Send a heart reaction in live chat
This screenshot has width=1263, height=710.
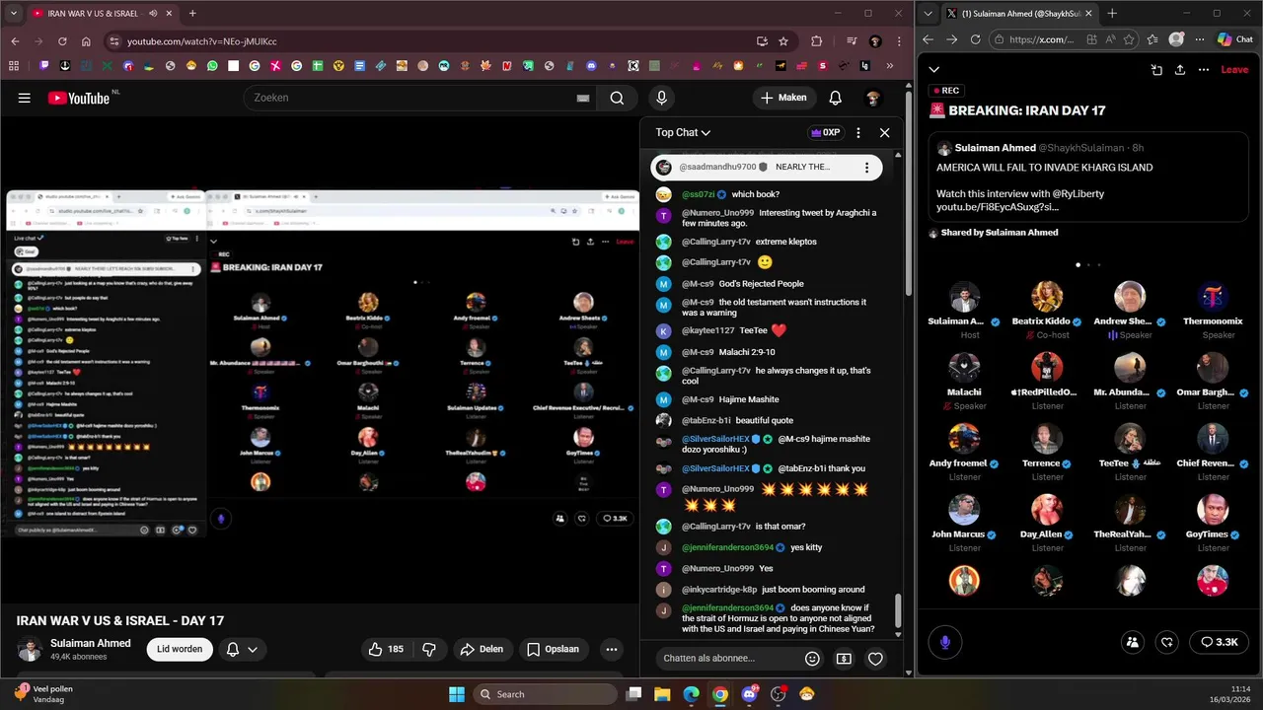point(875,658)
